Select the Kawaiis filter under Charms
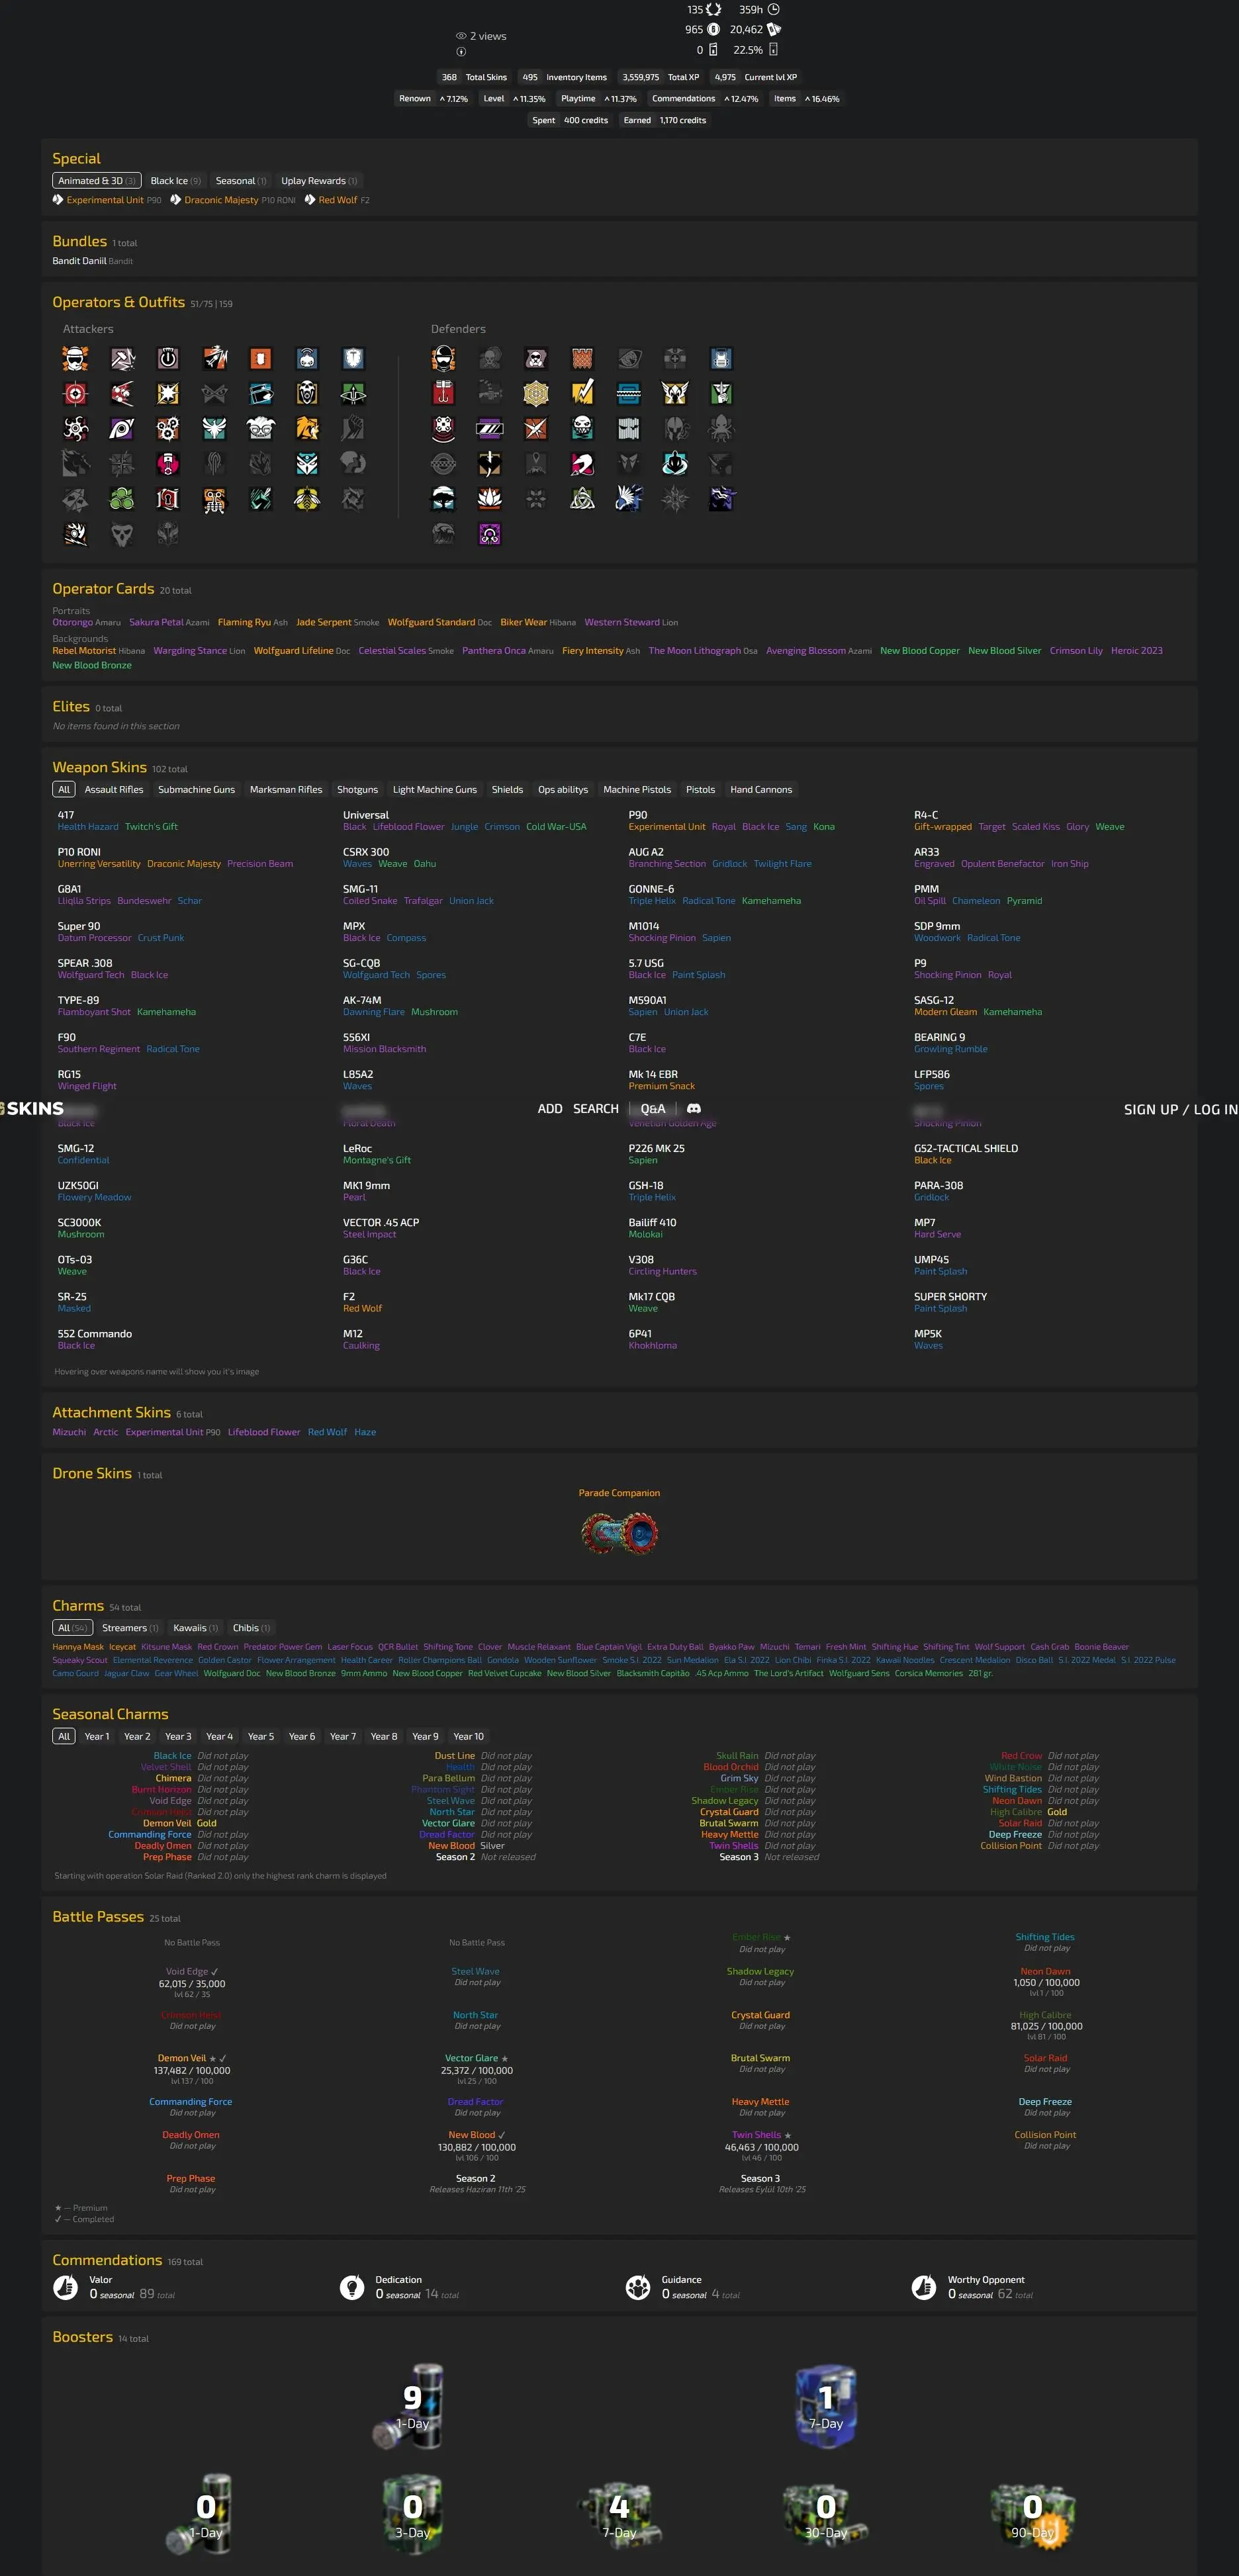The width and height of the screenshot is (1239, 2576). [x=195, y=1628]
